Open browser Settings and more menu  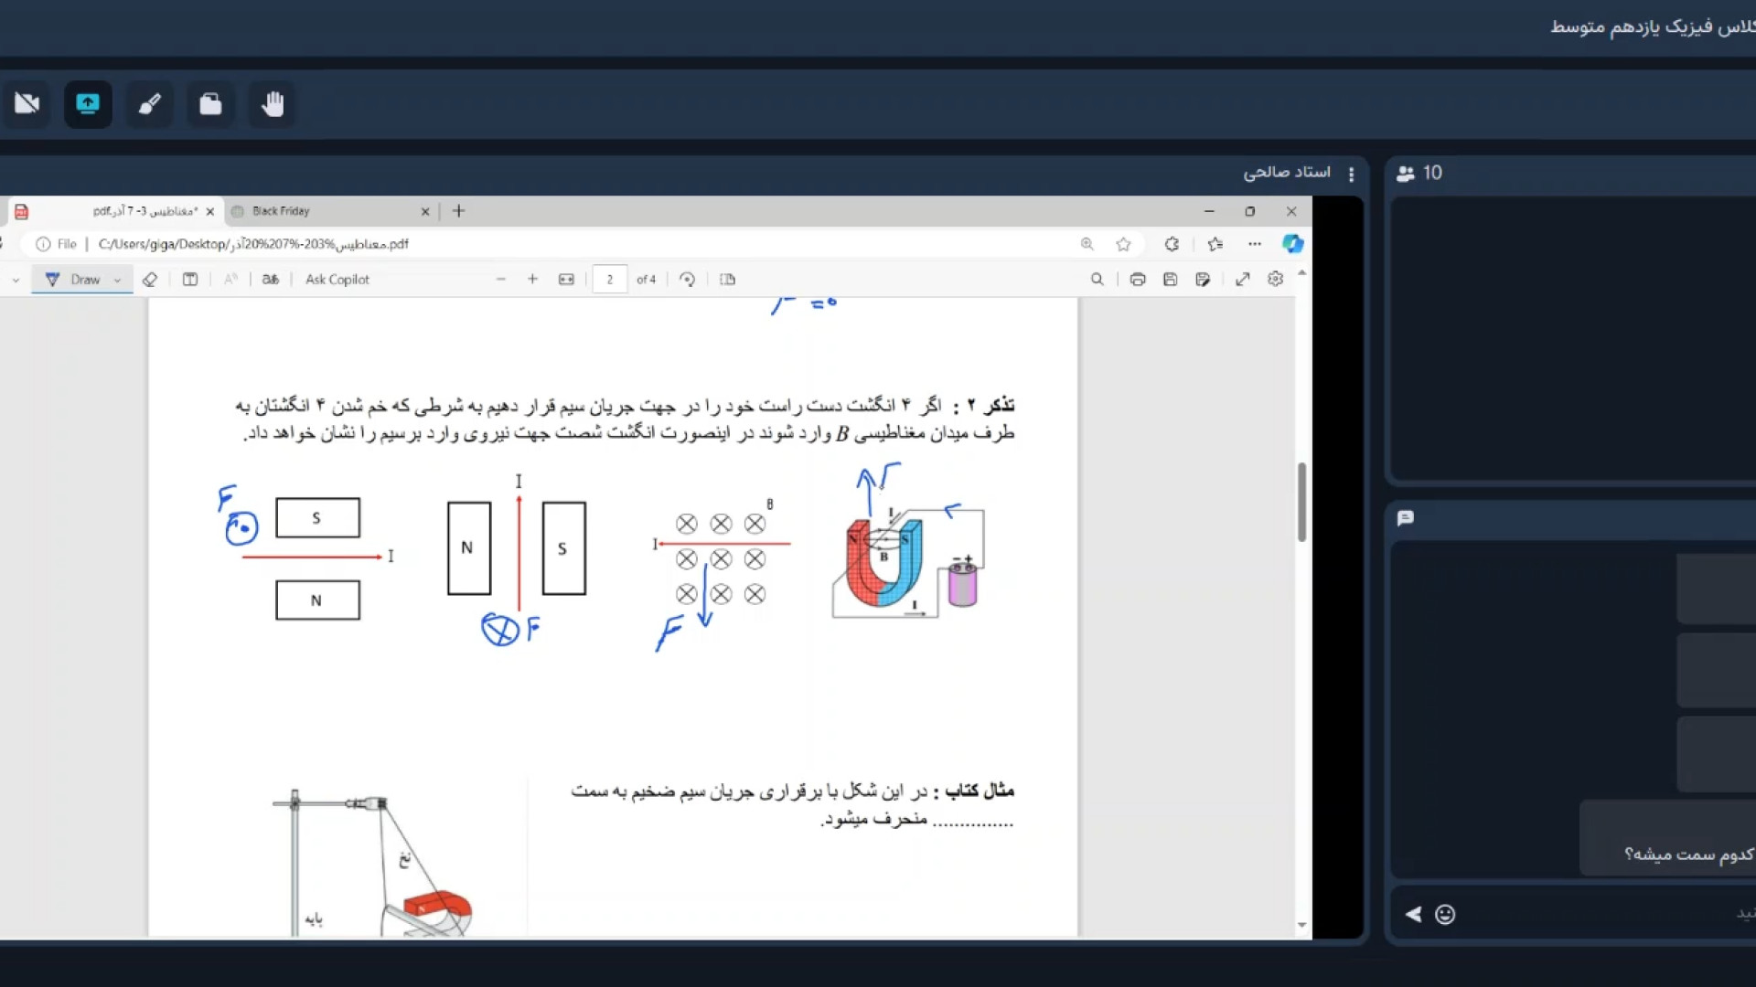point(1254,244)
